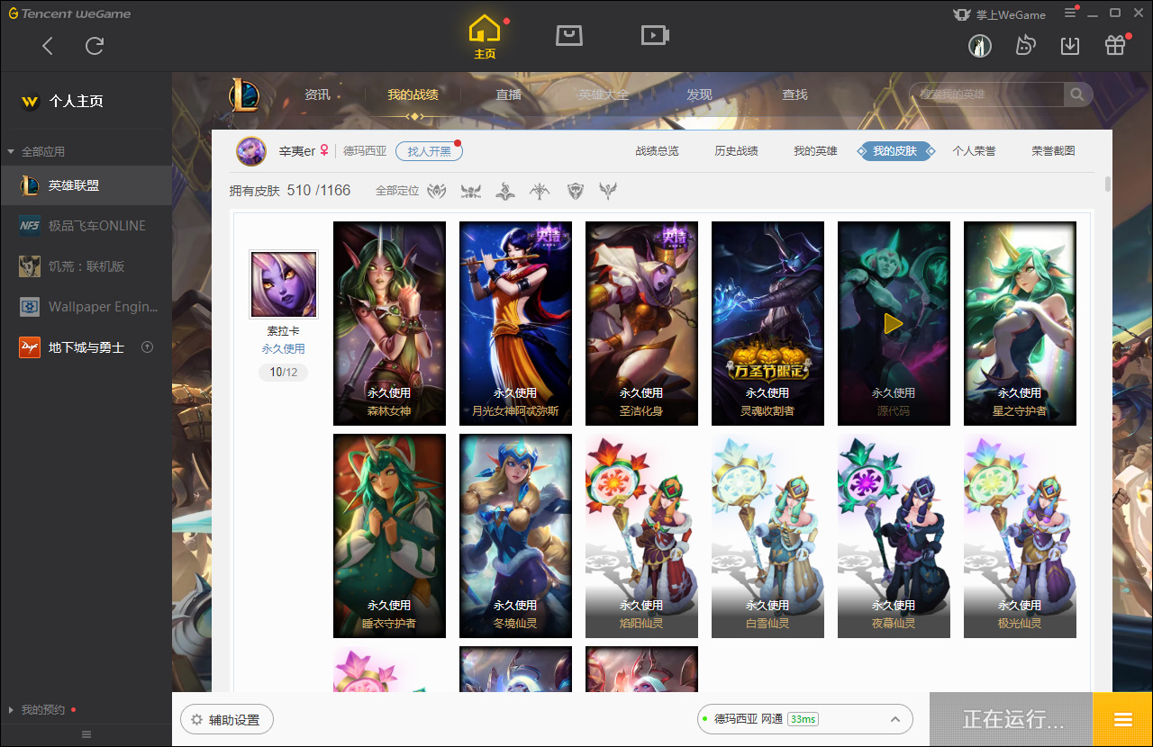This screenshot has height=747, width=1153.
Task: Open the 发现 tab
Action: pos(699,94)
